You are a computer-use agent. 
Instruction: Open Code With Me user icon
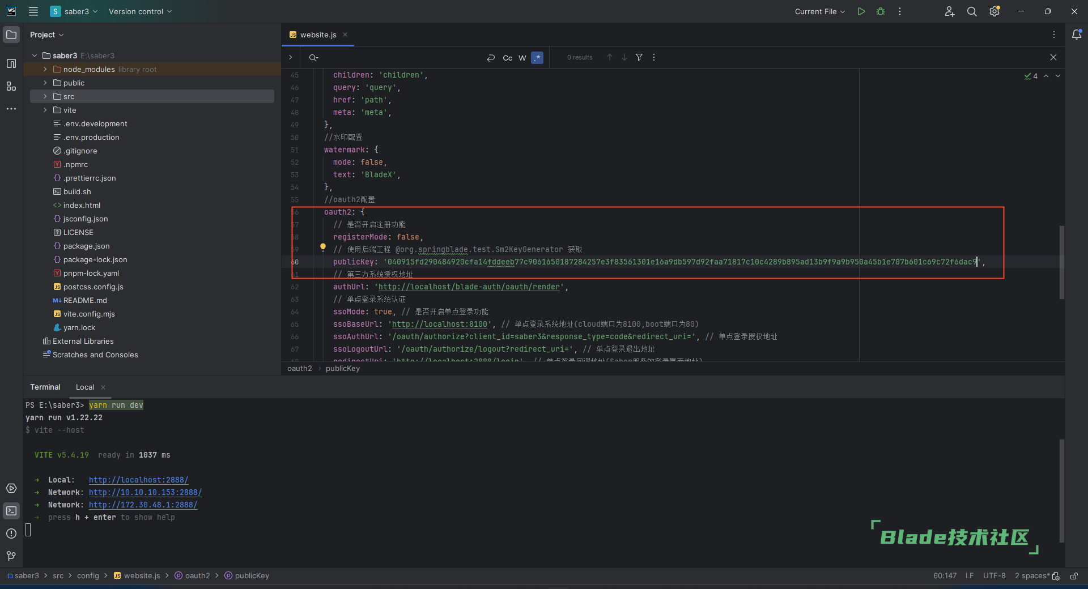click(x=950, y=11)
